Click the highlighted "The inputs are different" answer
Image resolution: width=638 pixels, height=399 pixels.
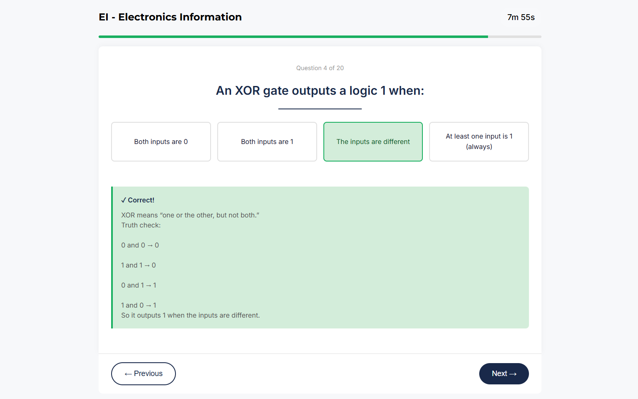pos(373,141)
